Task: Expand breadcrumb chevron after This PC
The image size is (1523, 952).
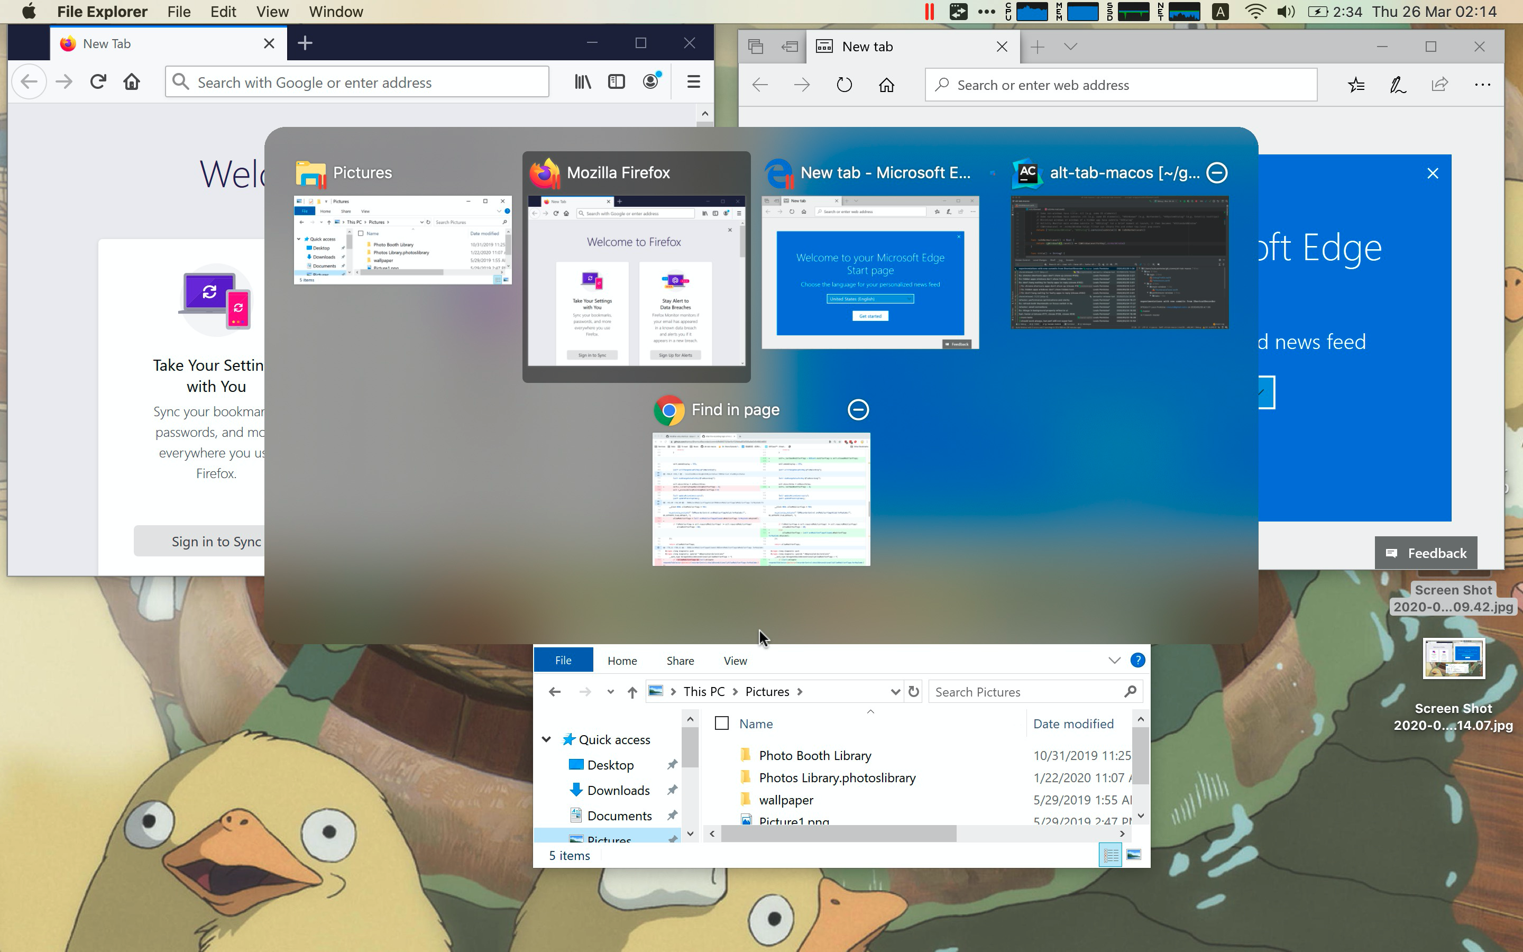Action: click(x=735, y=692)
